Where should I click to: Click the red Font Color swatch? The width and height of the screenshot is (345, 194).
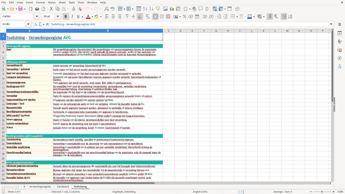coord(88,17)
